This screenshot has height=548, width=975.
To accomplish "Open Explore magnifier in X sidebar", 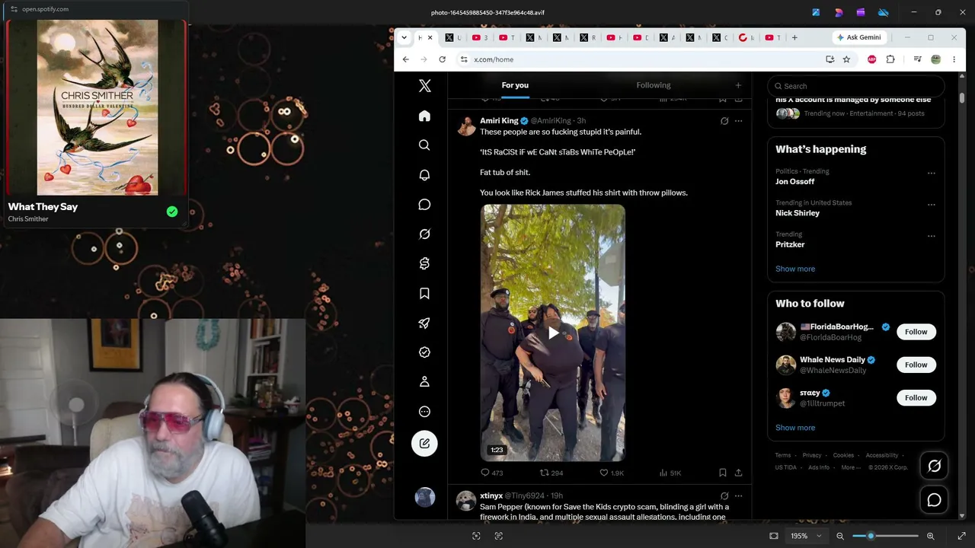I will tap(424, 145).
